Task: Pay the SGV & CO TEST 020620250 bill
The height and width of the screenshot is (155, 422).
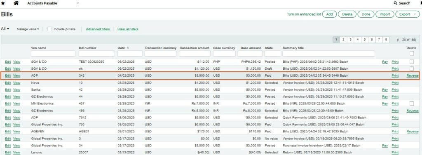Action: click(x=385, y=62)
